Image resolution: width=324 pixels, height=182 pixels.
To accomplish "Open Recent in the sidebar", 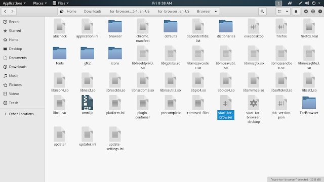I will [22, 22].
